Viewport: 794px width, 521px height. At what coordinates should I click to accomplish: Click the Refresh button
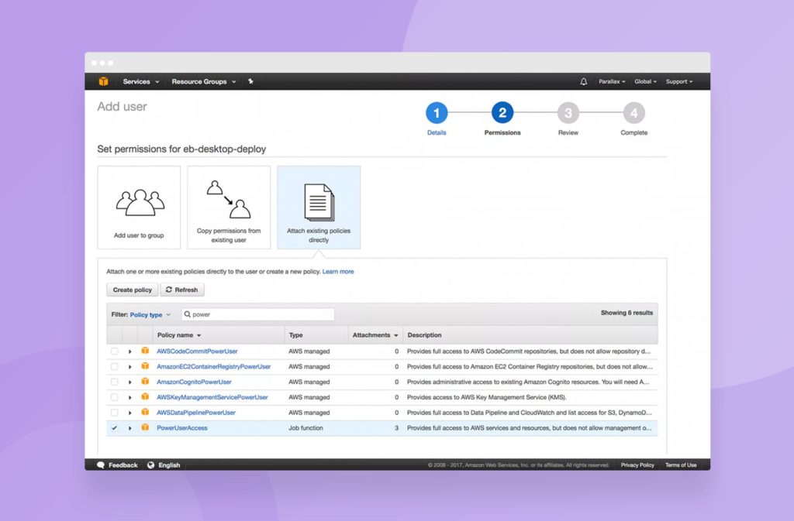pos(182,290)
